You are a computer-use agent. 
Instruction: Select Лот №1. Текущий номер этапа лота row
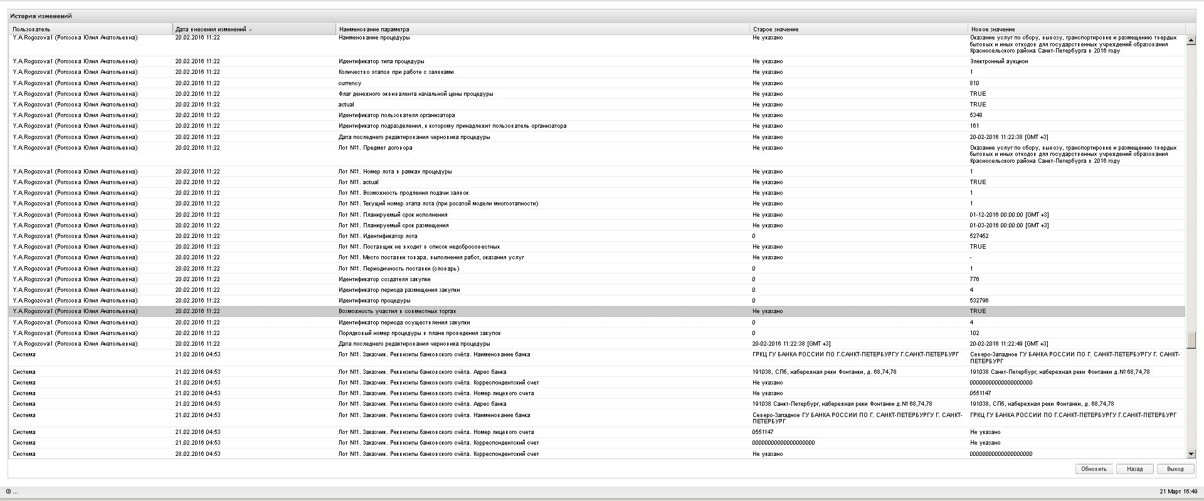click(597, 204)
